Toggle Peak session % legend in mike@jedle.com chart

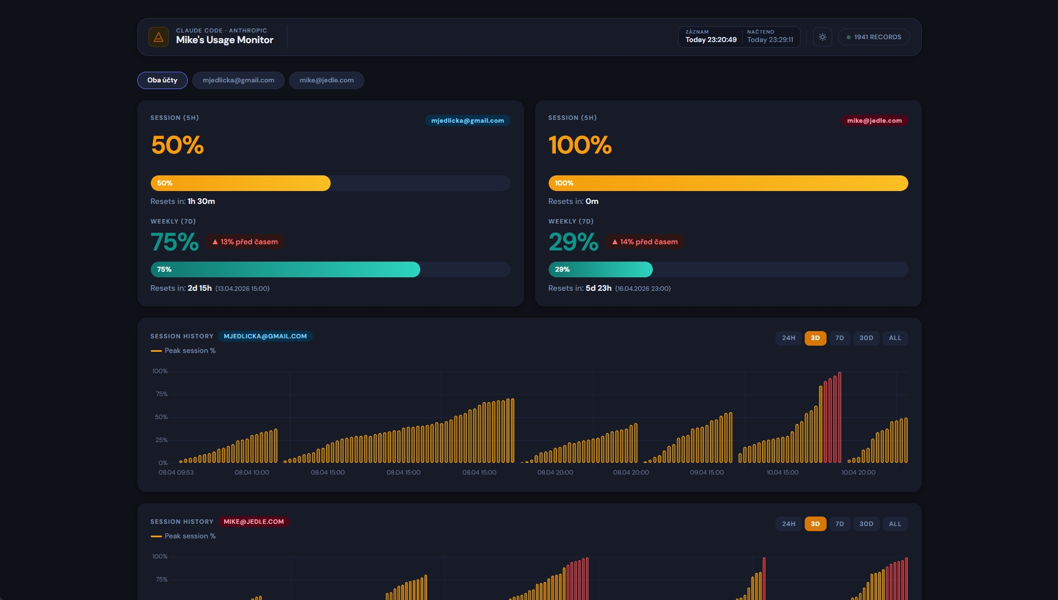tap(183, 536)
